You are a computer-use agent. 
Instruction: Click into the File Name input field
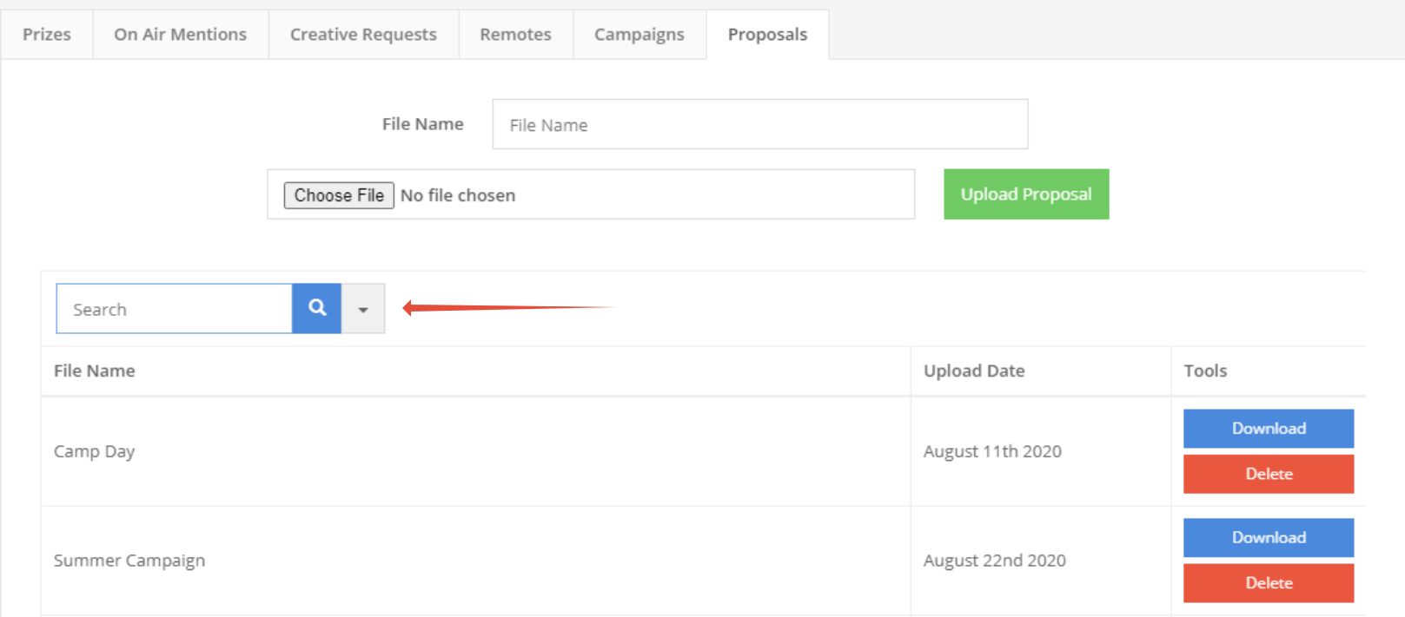(x=759, y=125)
